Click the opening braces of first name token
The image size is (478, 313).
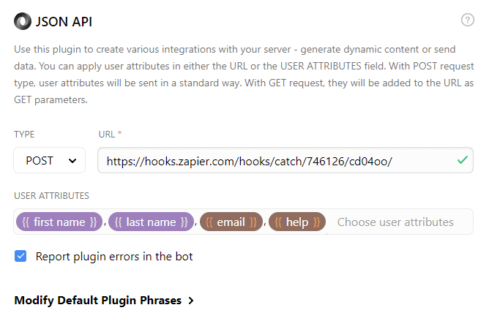[x=26, y=222]
